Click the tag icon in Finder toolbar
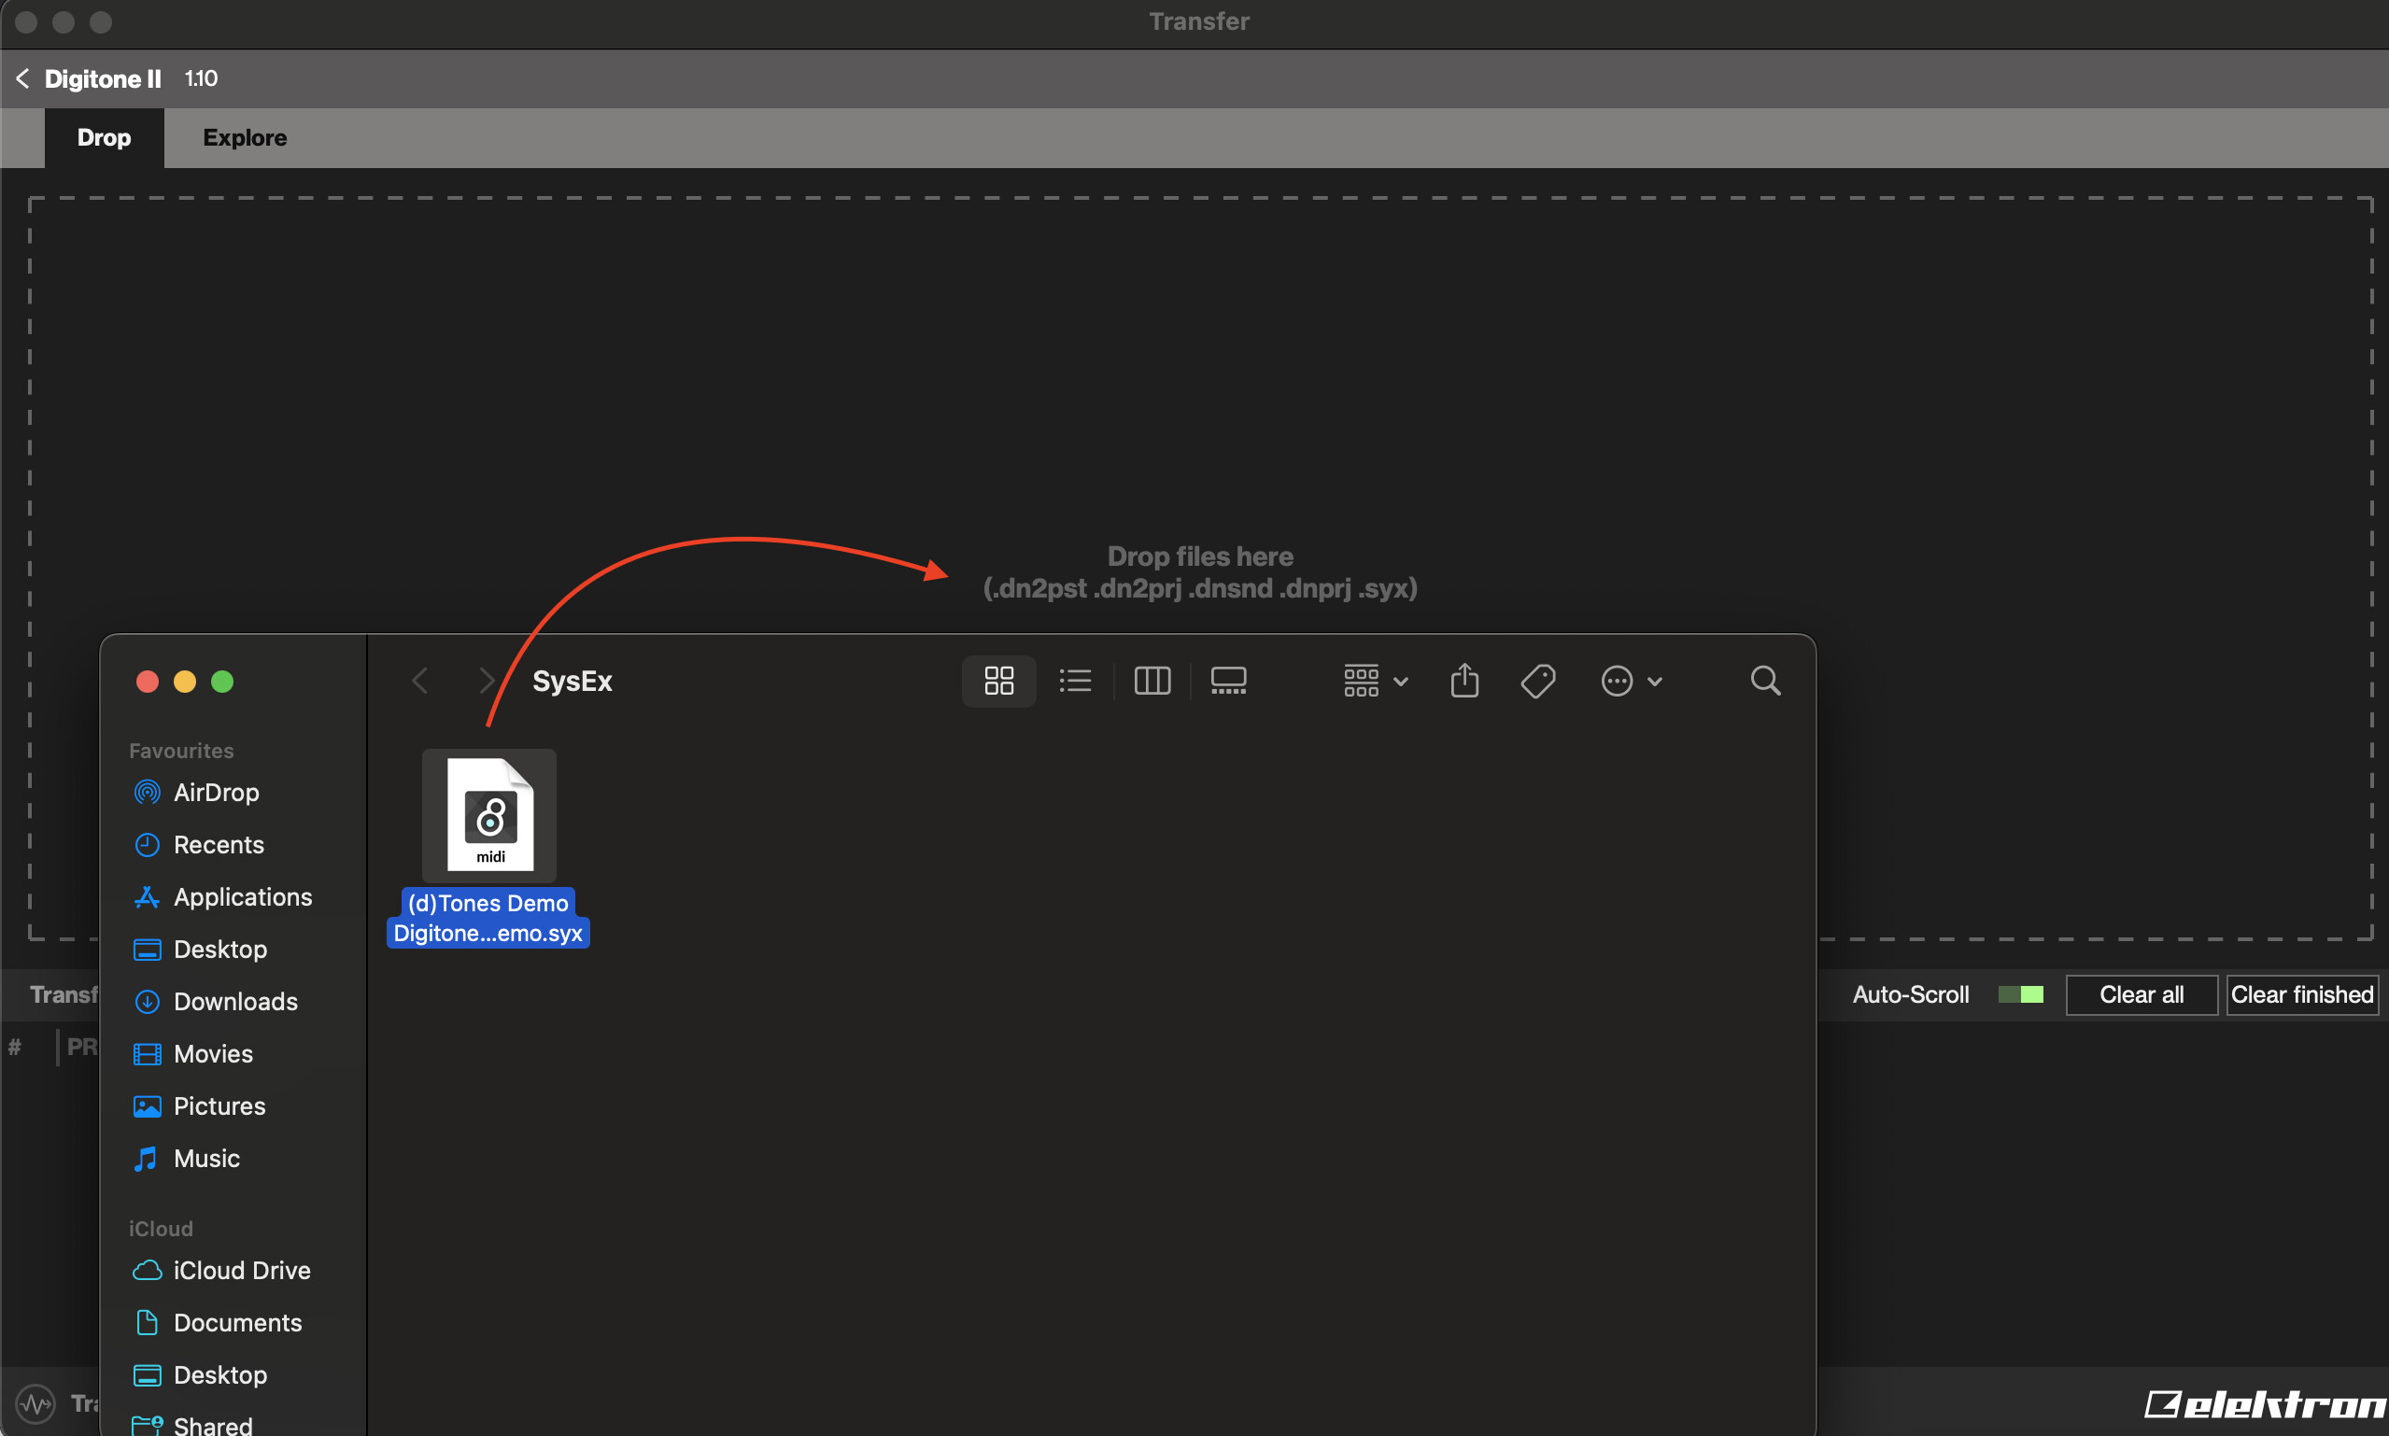 click(1537, 682)
